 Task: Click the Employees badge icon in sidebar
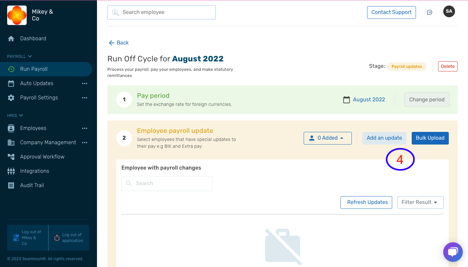(x=11, y=128)
